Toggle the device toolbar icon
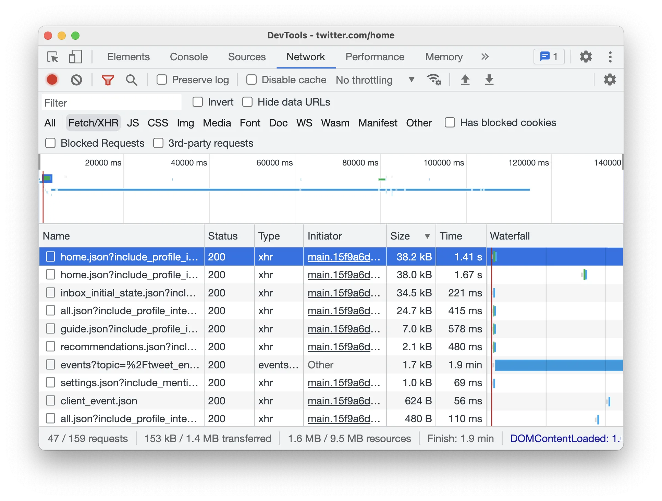The image size is (662, 501). click(75, 57)
